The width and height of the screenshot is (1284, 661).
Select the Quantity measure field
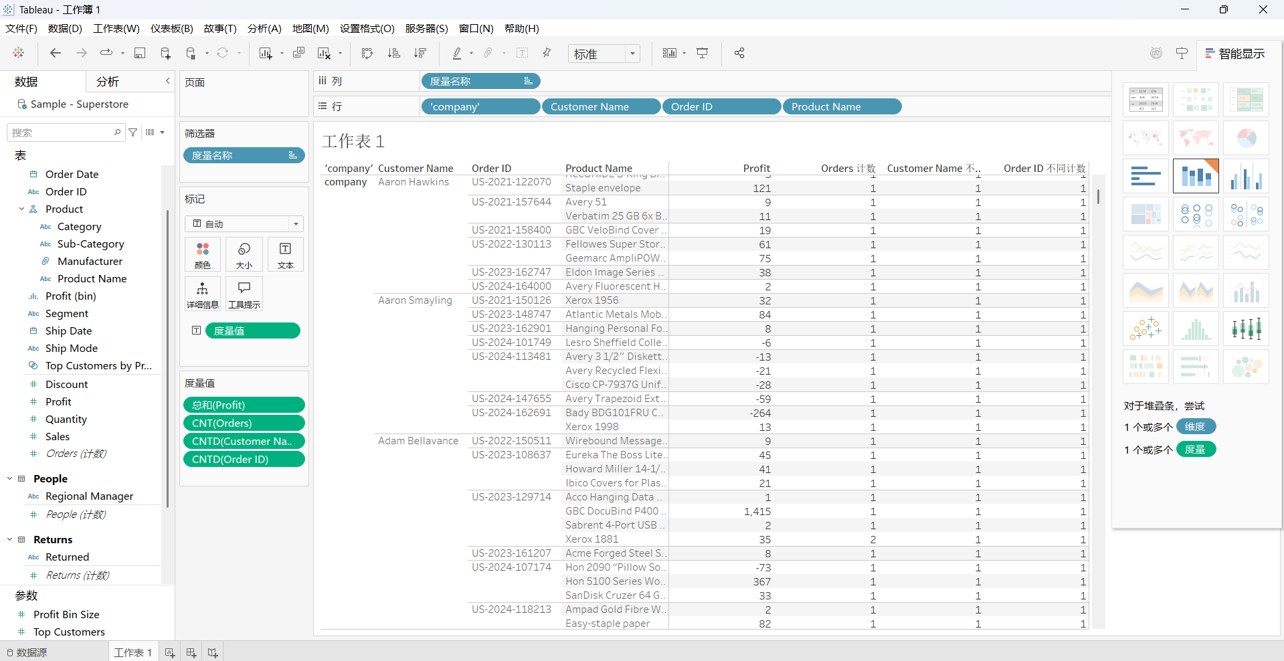click(66, 419)
